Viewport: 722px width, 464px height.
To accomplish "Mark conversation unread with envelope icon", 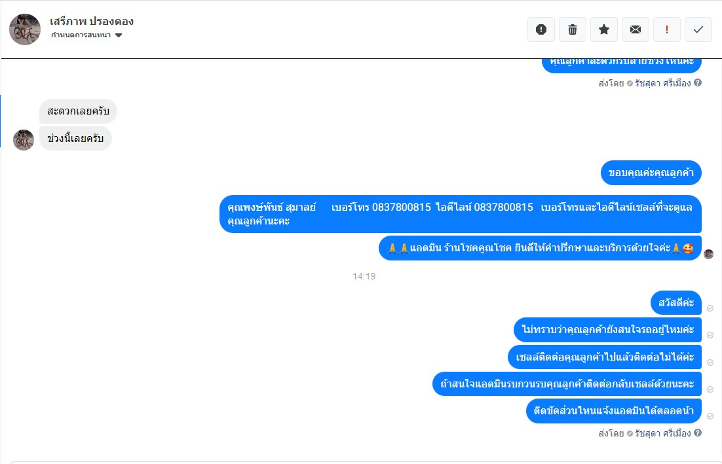I will click(636, 29).
